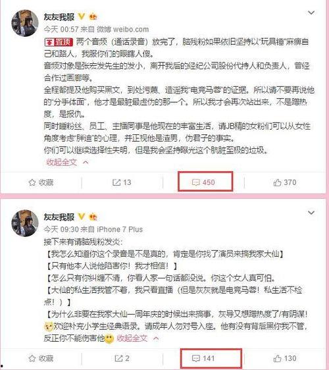Open the avatar of first post's author

coord(25,23)
